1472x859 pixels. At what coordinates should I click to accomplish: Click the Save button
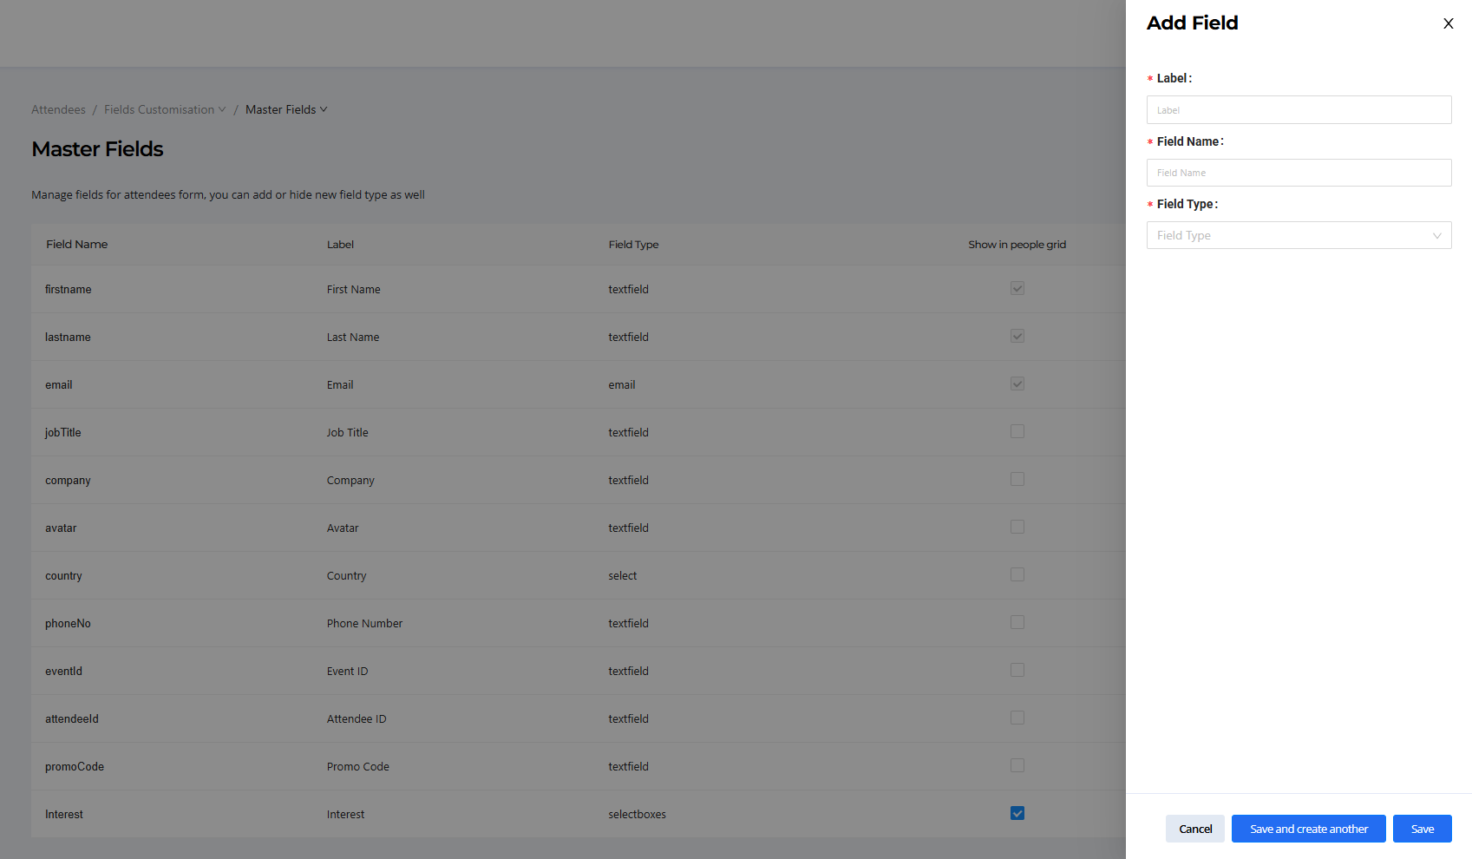coord(1422,829)
